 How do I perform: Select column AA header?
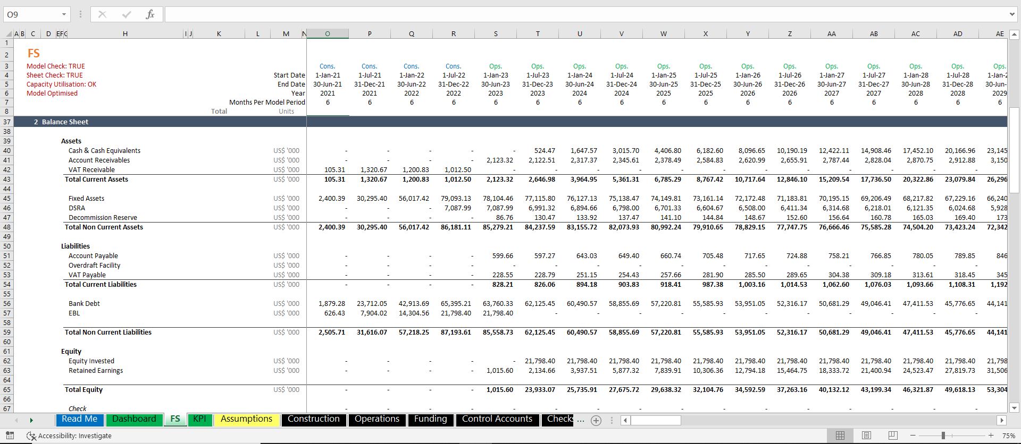(x=832, y=33)
